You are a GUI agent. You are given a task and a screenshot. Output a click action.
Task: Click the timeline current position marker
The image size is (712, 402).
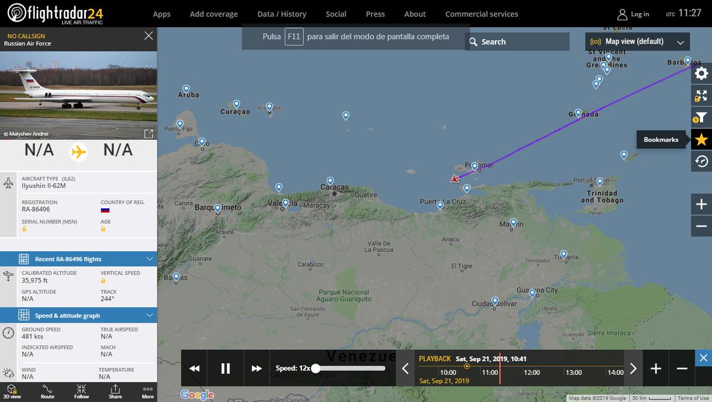click(467, 366)
